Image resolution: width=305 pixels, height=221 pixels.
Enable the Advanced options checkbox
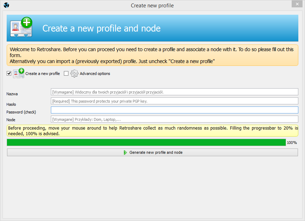tap(66, 73)
